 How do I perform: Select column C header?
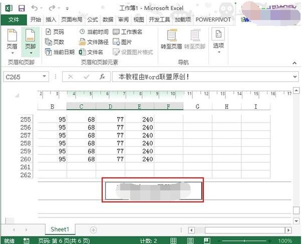[x=81, y=107]
